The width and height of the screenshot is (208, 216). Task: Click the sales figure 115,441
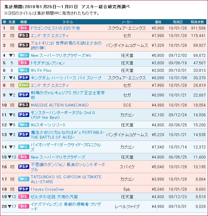click(x=198, y=36)
